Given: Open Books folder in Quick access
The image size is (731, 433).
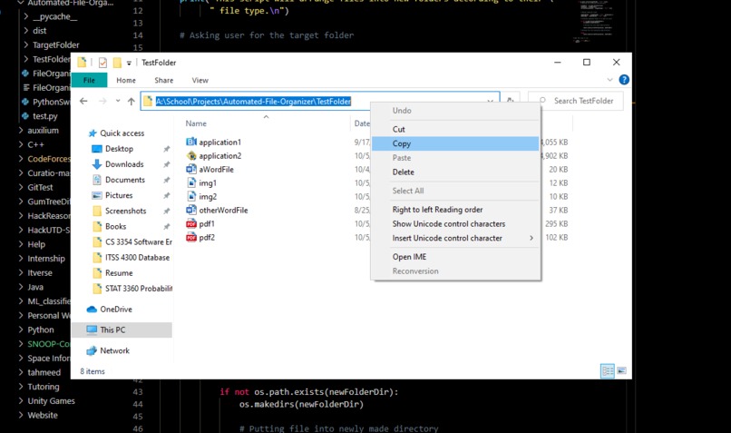Looking at the screenshot, I should tap(110, 226).
